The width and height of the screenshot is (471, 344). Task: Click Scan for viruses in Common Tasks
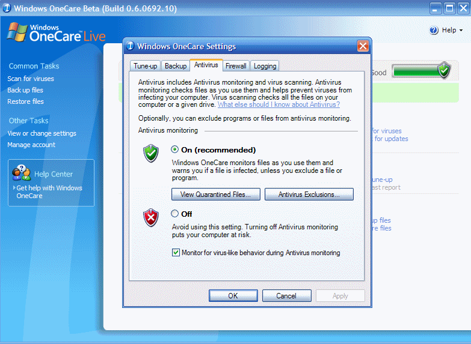click(x=31, y=79)
